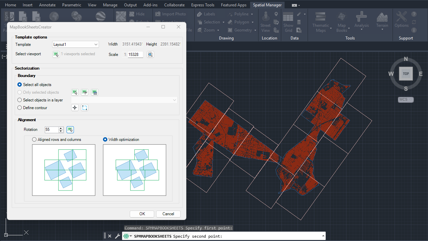Viewport: 428px width, 241px height.
Task: Click the define contour by rectangle icon
Action: [85, 108]
